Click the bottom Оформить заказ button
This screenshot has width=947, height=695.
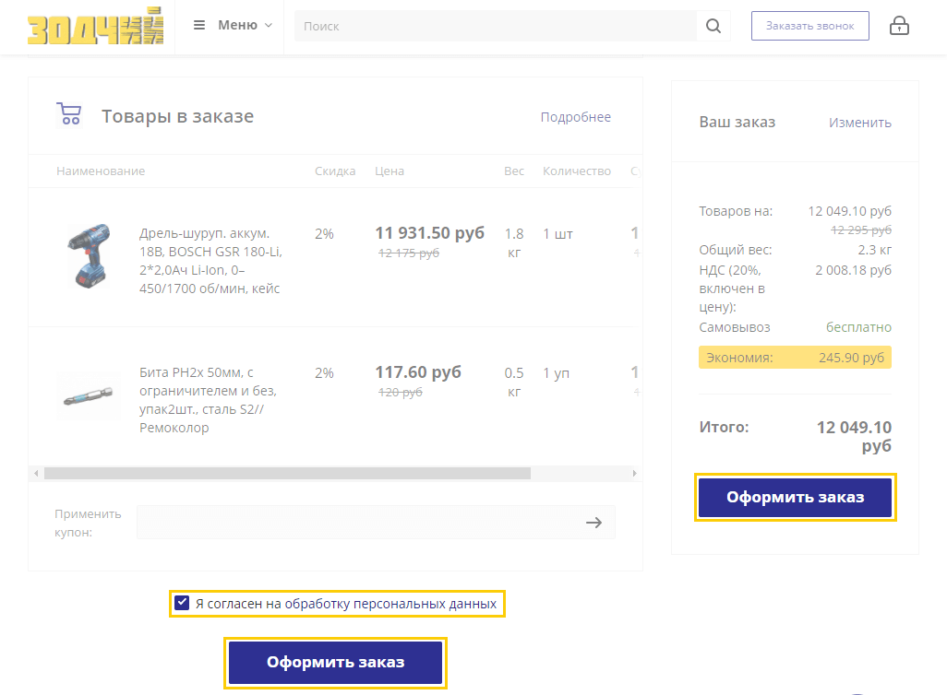point(335,663)
